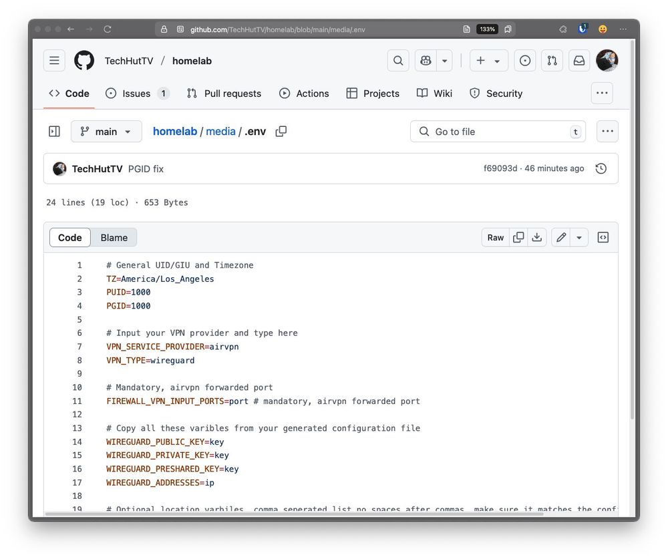The height and width of the screenshot is (559, 668).
Task: Click the TechHutTV commit author avatar
Action: click(x=59, y=169)
